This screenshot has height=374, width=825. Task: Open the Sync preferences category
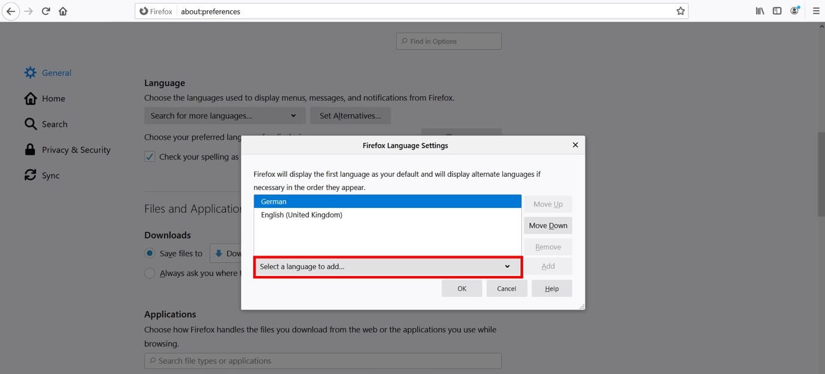coord(42,176)
